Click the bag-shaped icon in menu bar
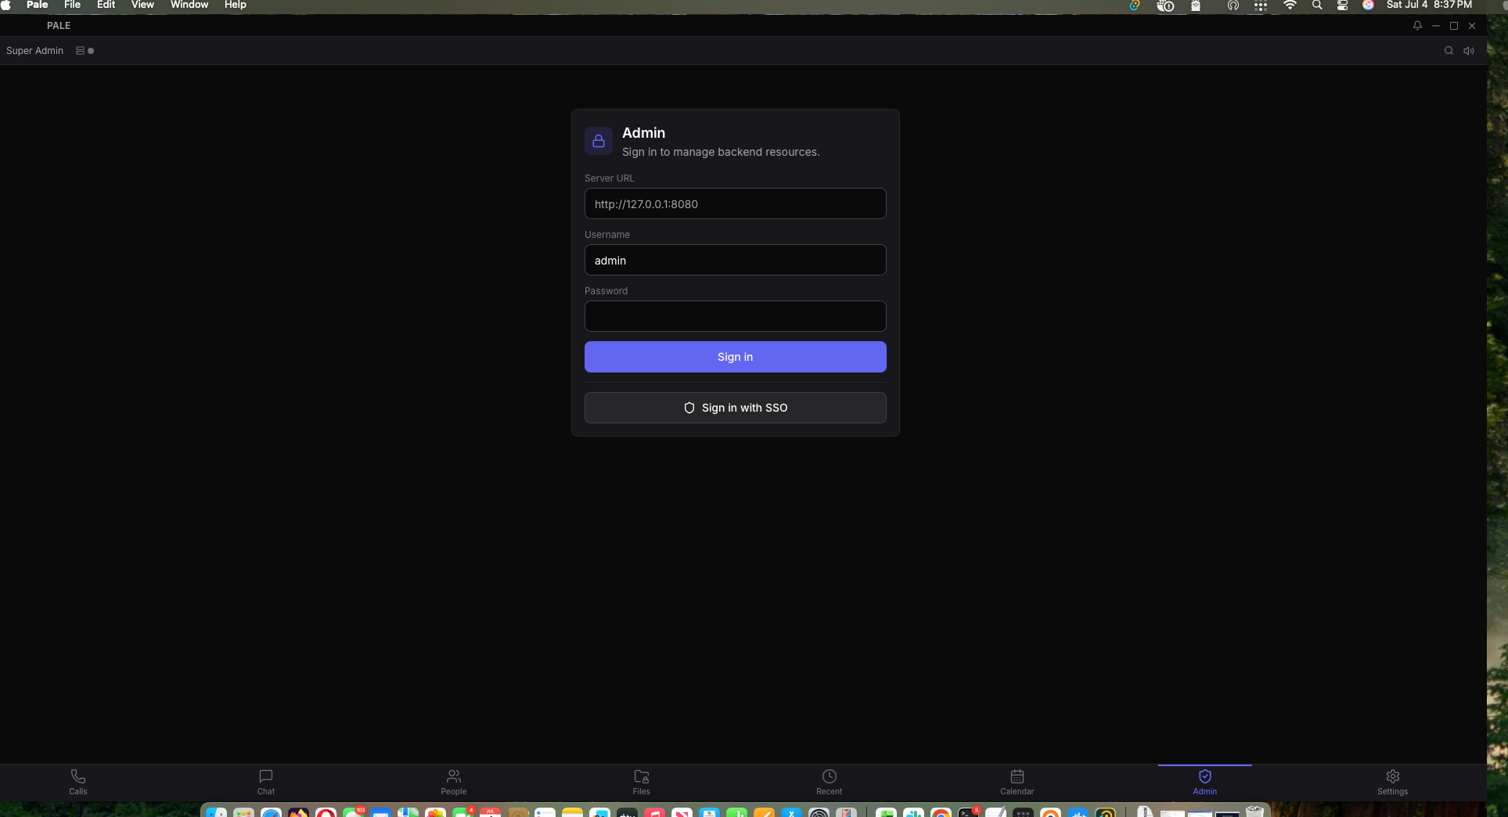1508x817 pixels. tap(1196, 5)
